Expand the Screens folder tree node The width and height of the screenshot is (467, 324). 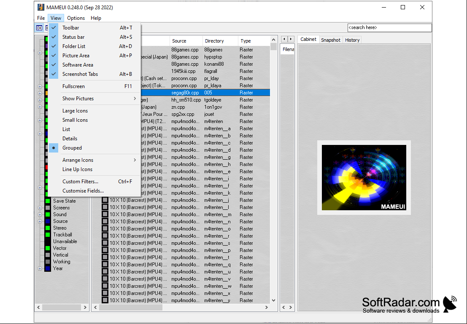pyautogui.click(x=40, y=208)
